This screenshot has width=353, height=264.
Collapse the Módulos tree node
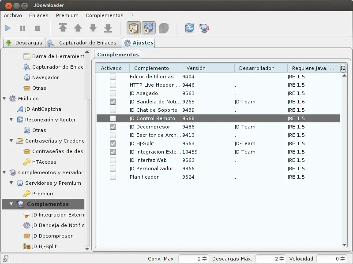tap(4, 98)
